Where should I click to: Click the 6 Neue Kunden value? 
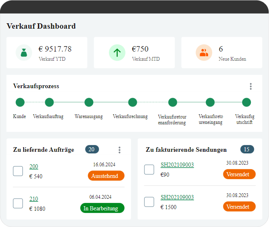click(221, 49)
